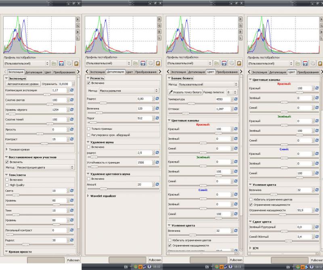Enable Включено under Удаление шума

(x=89, y=147)
